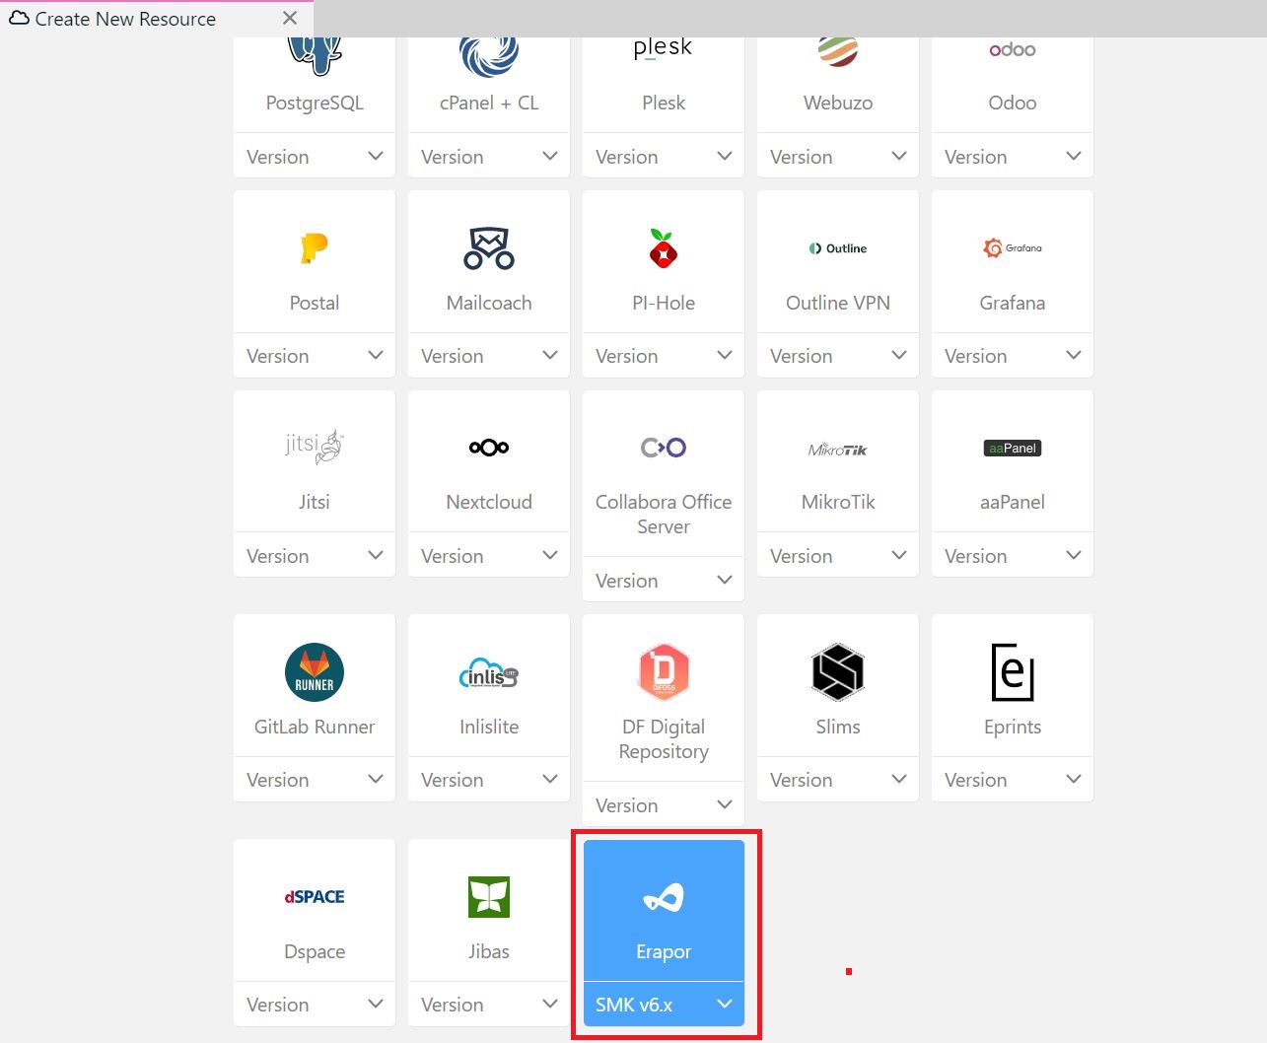Pick the Mailcoach app icon

(x=489, y=248)
